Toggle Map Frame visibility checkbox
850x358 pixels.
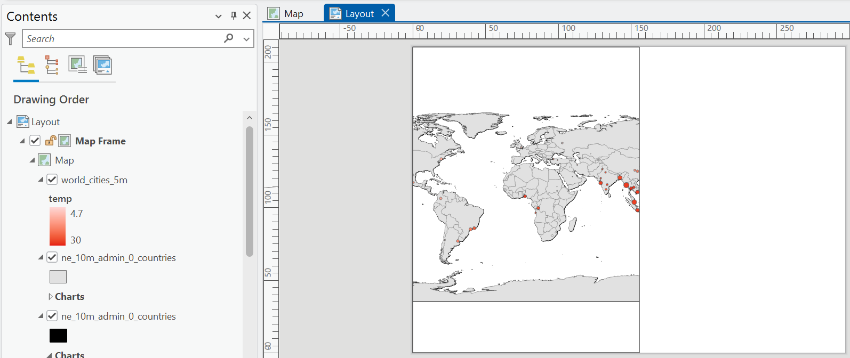point(35,141)
